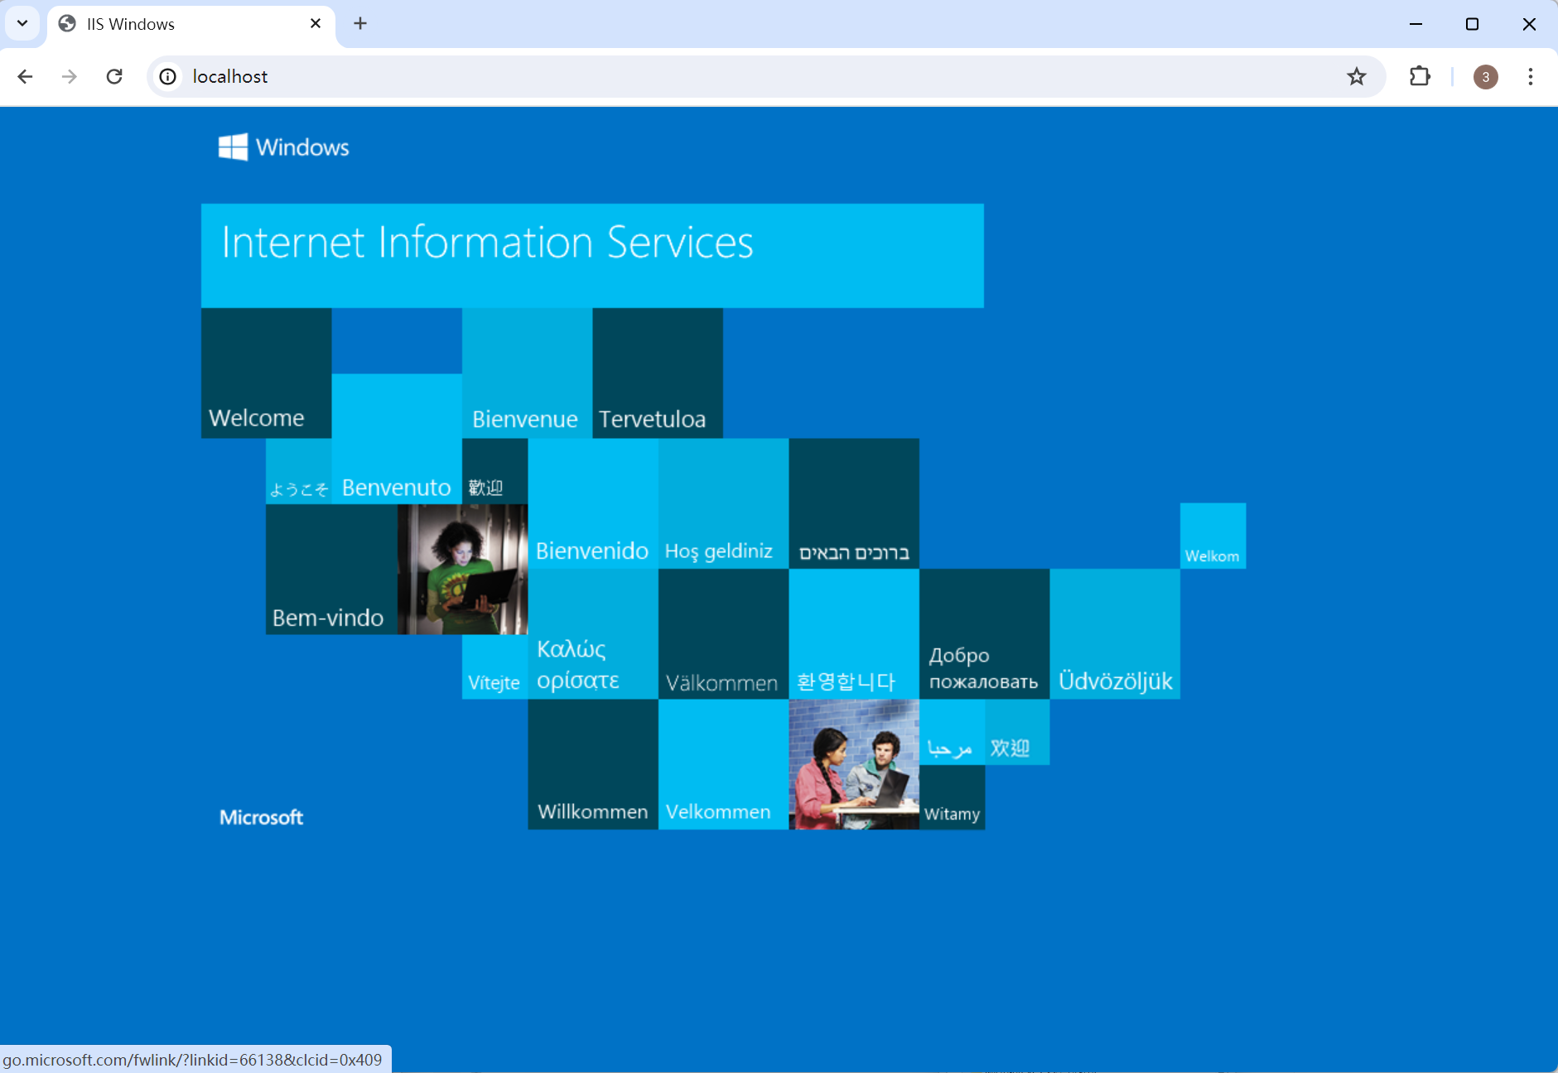Click the photo of two people with laptop
This screenshot has width=1558, height=1073.
(x=854, y=764)
